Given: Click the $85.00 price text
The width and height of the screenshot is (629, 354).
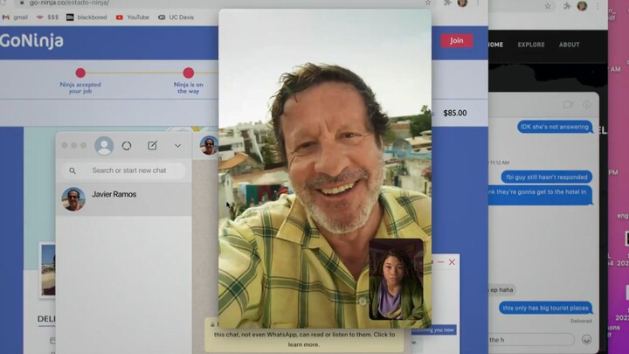Looking at the screenshot, I should click(455, 113).
